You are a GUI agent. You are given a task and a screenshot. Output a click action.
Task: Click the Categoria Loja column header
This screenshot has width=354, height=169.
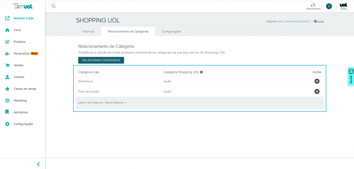tap(88, 72)
